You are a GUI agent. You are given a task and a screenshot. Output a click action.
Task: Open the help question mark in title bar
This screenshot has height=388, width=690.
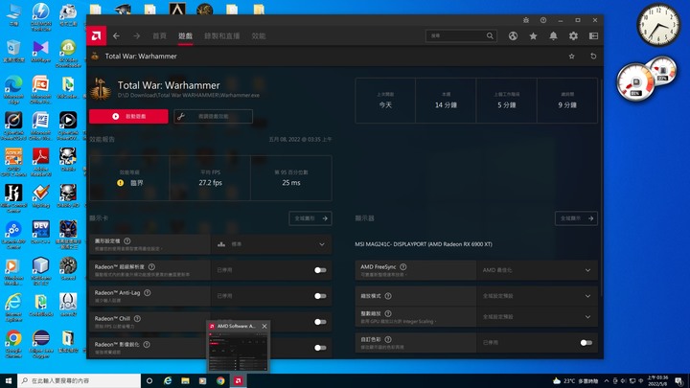point(543,20)
